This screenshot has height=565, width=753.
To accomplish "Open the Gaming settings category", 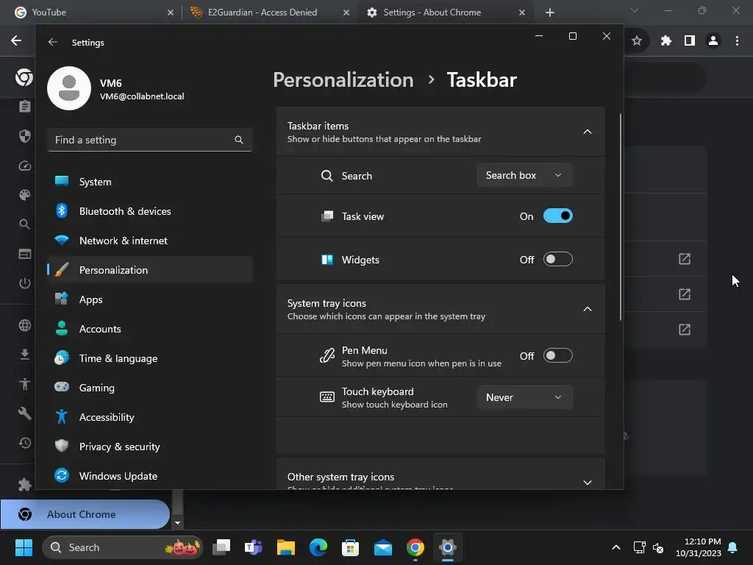I will point(150,388).
